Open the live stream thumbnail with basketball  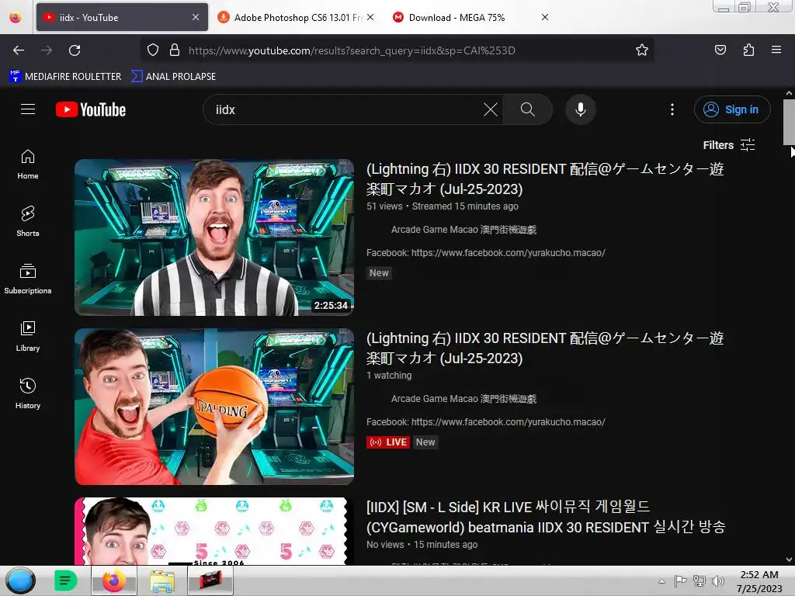(214, 407)
